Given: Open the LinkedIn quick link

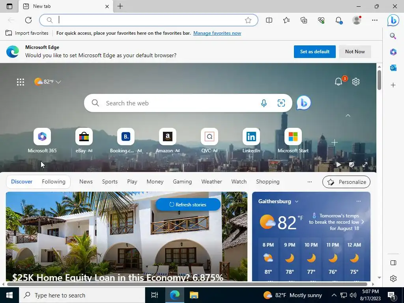Looking at the screenshot, I should (x=251, y=140).
